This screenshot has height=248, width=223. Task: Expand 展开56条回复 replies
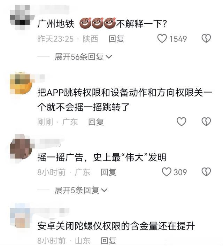pyautogui.click(x=83, y=57)
